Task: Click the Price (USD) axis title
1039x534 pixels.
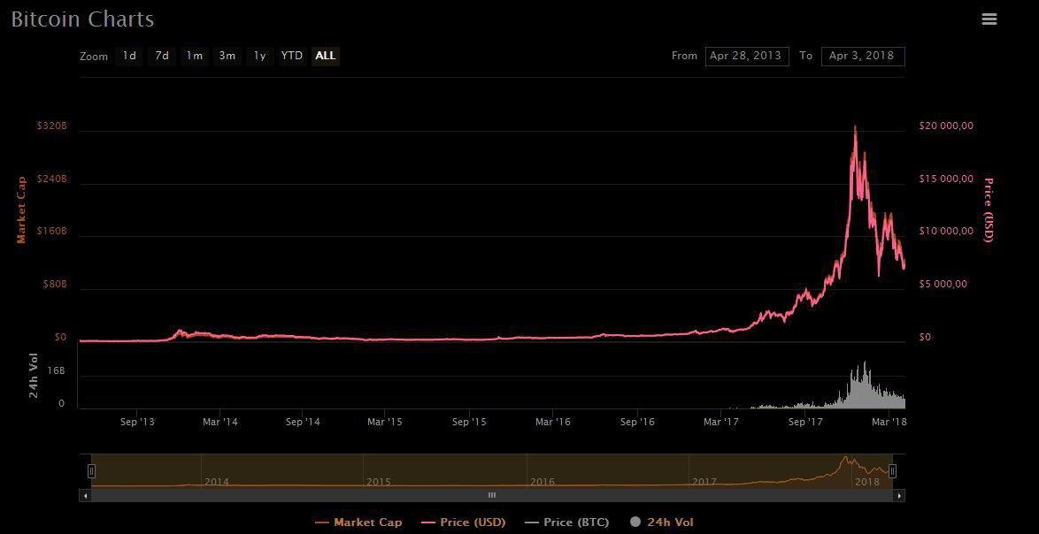Action: click(x=988, y=210)
